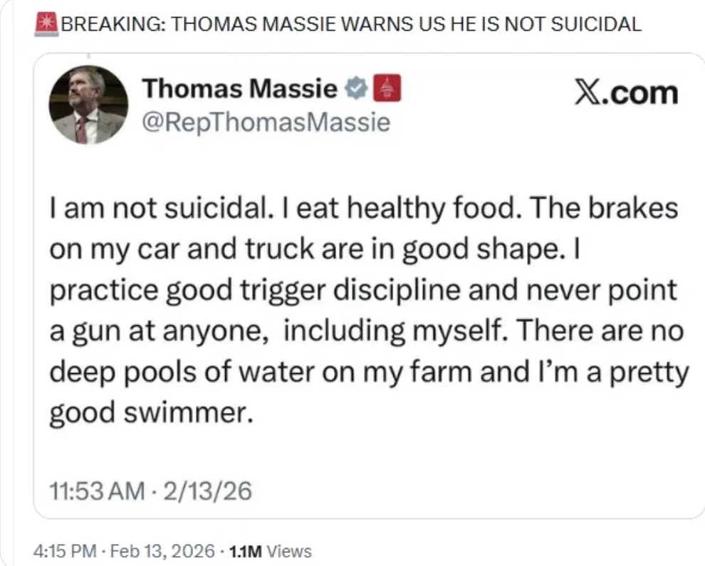Open Thomas Massie's profile picture

coord(88,105)
